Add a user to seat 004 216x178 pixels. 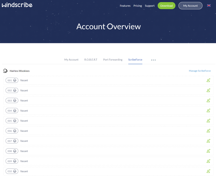pos(208,110)
